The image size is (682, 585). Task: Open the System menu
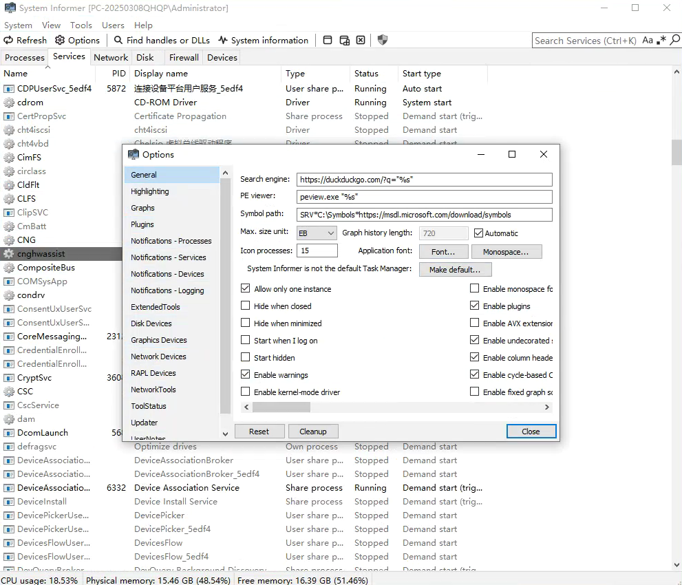[19, 25]
